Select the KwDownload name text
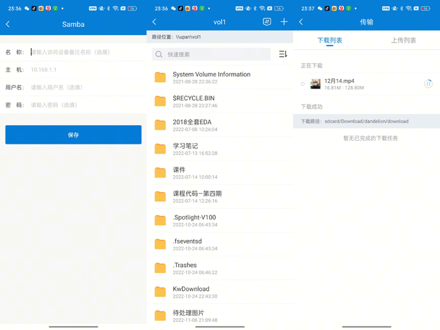This screenshot has height=330, width=440. click(191, 289)
